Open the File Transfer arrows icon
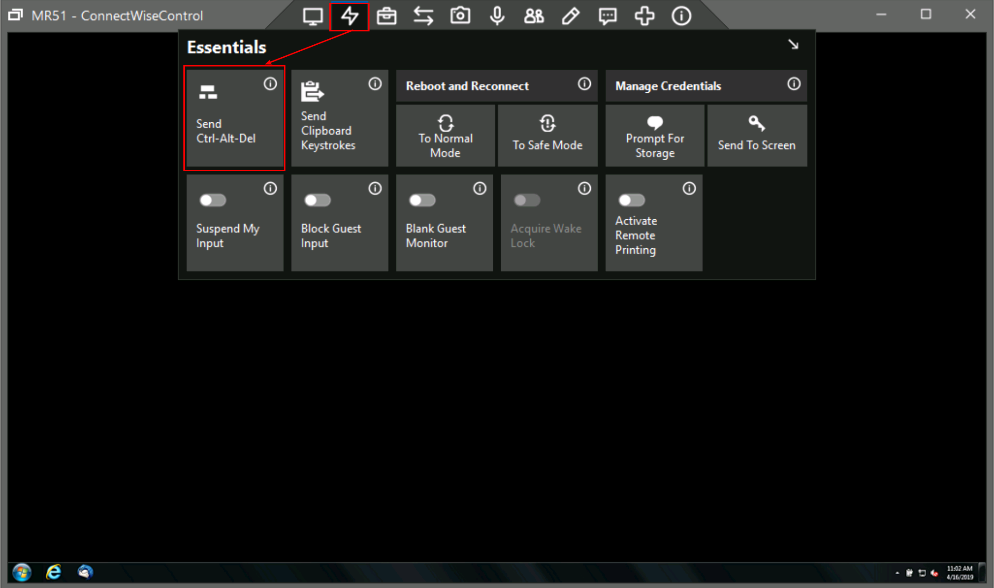This screenshot has height=588, width=994. 423,16
